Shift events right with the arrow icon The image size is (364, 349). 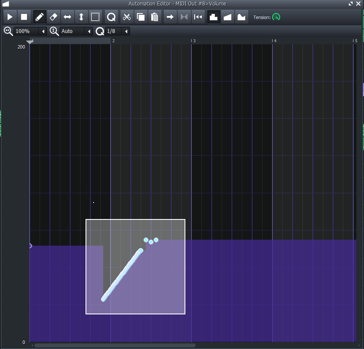(169, 17)
